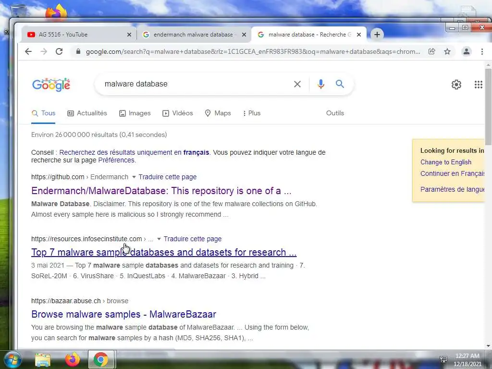Expand dropdown arrow beside github.com result

click(x=134, y=177)
